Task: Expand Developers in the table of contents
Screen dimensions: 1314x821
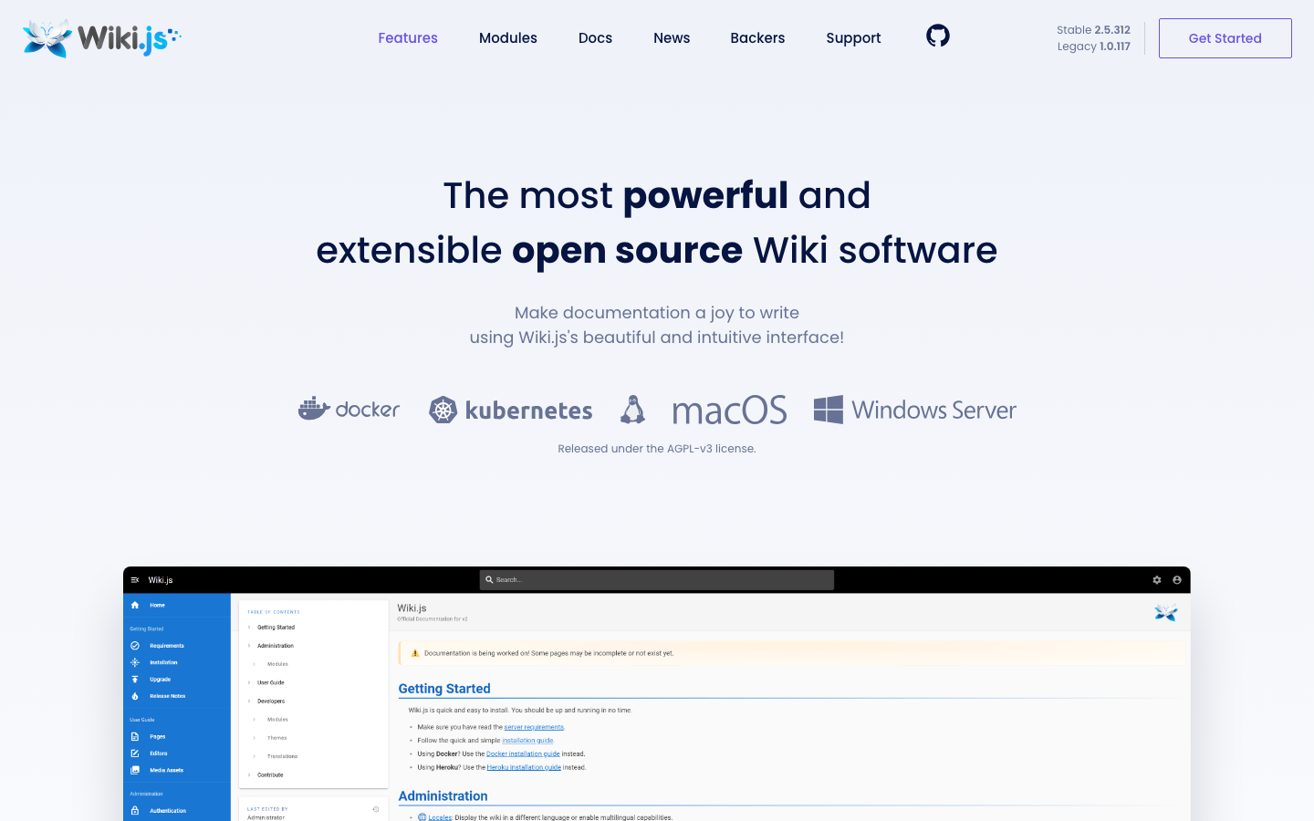Action: [248, 701]
